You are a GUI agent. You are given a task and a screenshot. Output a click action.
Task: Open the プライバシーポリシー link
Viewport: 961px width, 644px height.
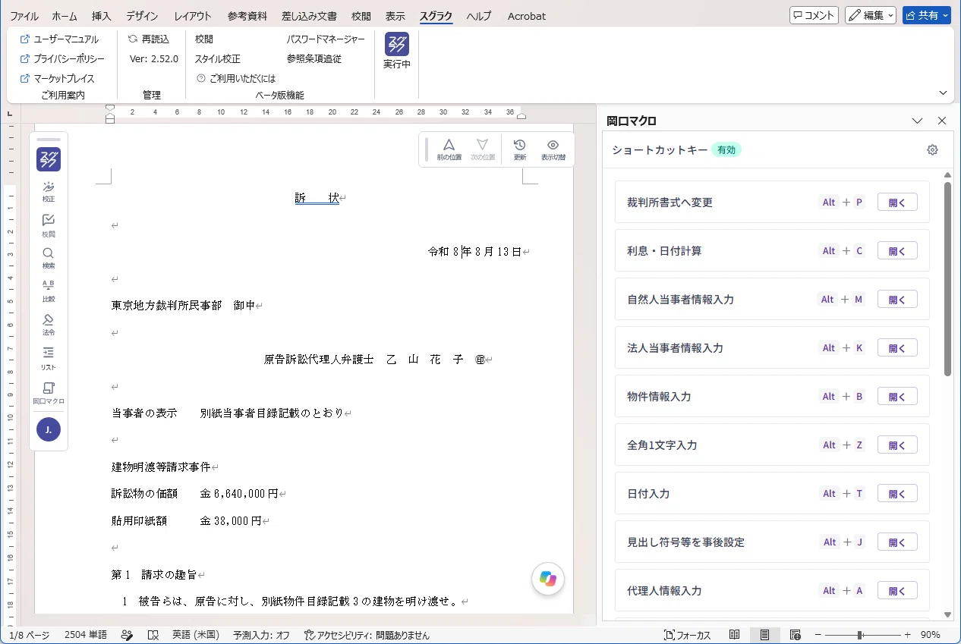62,58
